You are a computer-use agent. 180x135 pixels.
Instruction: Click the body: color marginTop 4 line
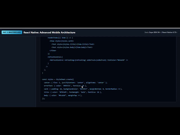pos(63,95)
